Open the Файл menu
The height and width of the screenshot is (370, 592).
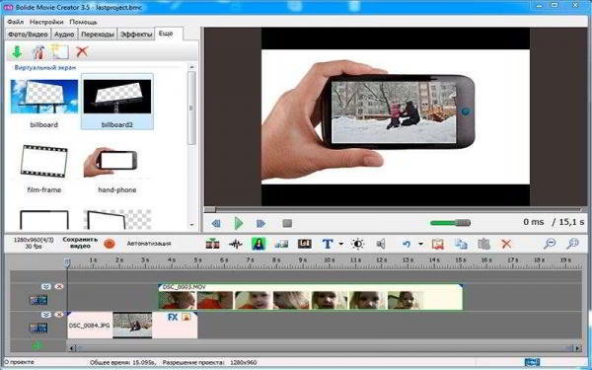[16, 22]
